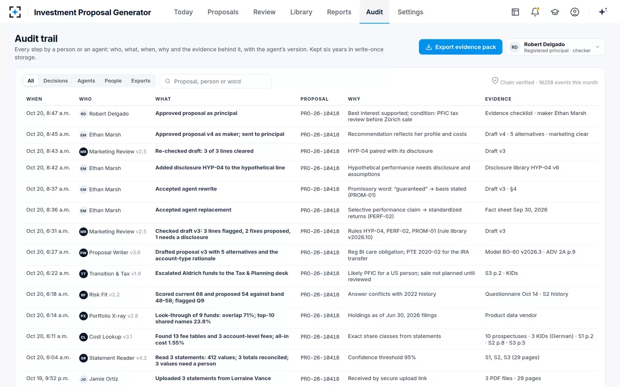The height and width of the screenshot is (387, 620).
Task: Open the Library tab
Action: point(301,12)
